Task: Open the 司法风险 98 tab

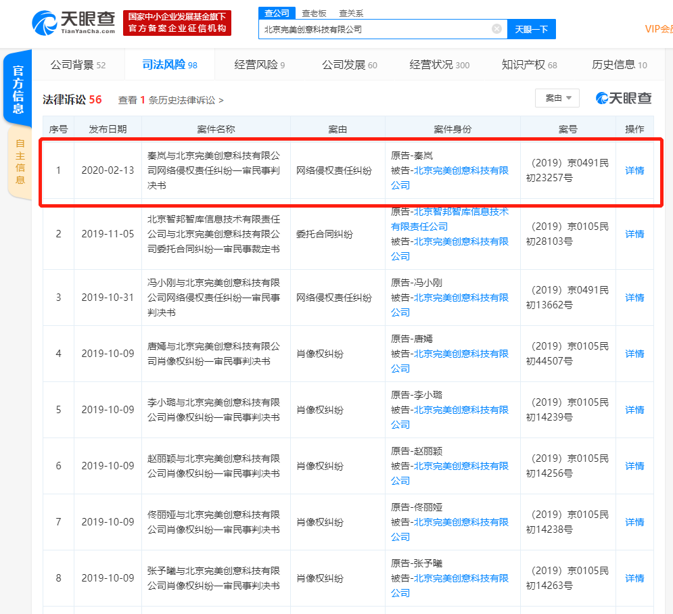Action: point(170,65)
